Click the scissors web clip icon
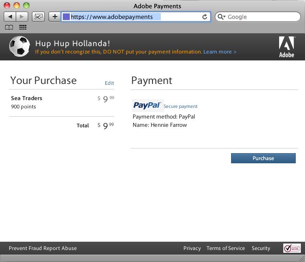This screenshot has height=262, width=305. tap(38, 17)
